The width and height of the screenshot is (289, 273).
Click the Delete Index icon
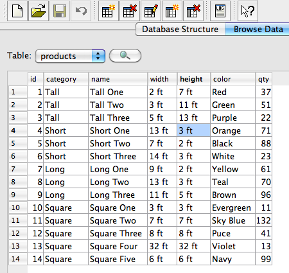[x=193, y=11]
